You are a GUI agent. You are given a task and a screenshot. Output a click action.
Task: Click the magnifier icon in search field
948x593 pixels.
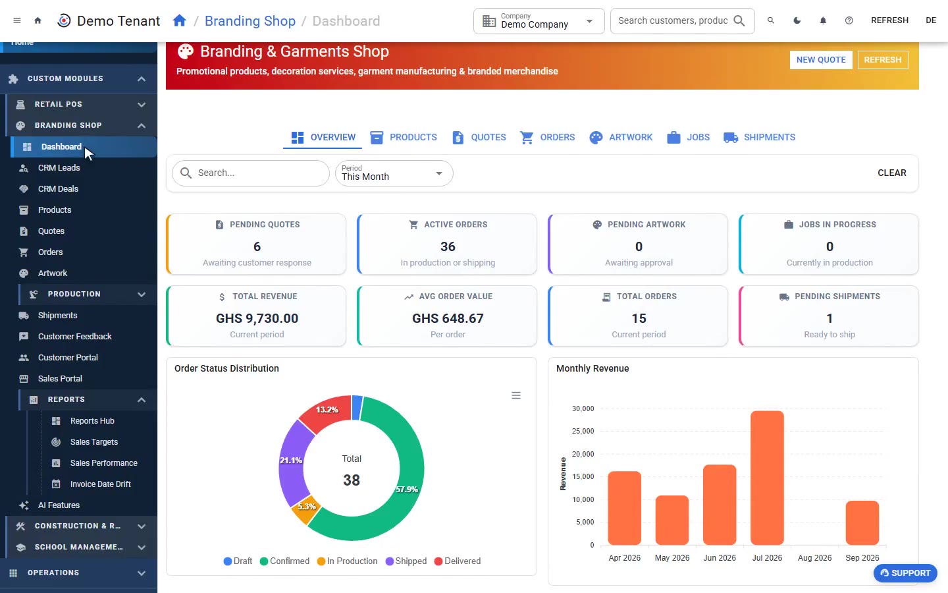[x=739, y=20]
